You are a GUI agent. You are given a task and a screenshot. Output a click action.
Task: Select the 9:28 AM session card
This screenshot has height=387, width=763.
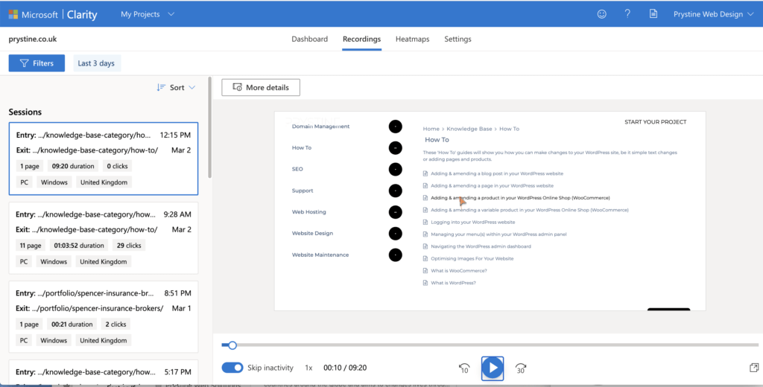(x=103, y=237)
